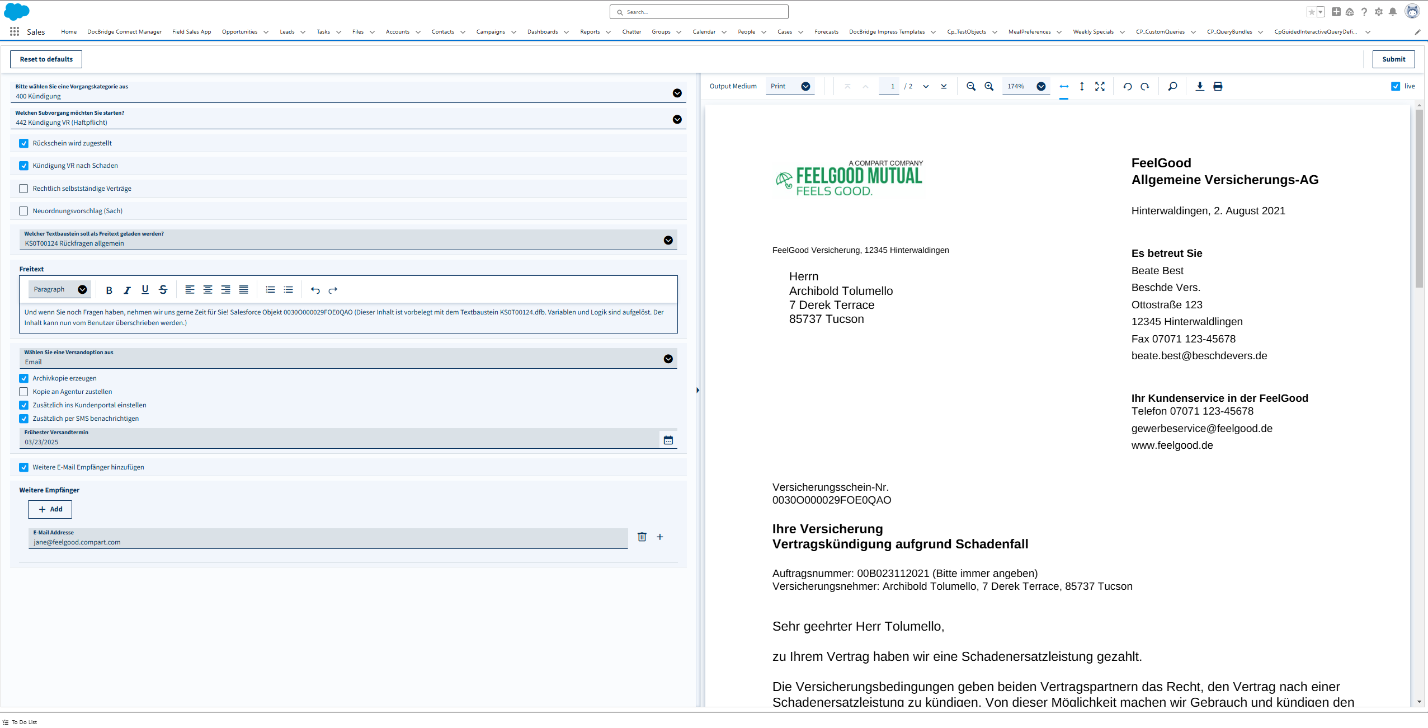Download the previewed document
The image size is (1428, 728).
[1200, 86]
